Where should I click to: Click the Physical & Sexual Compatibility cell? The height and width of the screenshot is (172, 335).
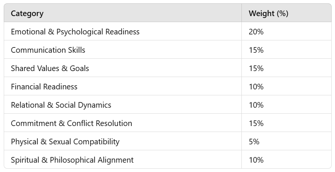pyautogui.click(x=65, y=142)
